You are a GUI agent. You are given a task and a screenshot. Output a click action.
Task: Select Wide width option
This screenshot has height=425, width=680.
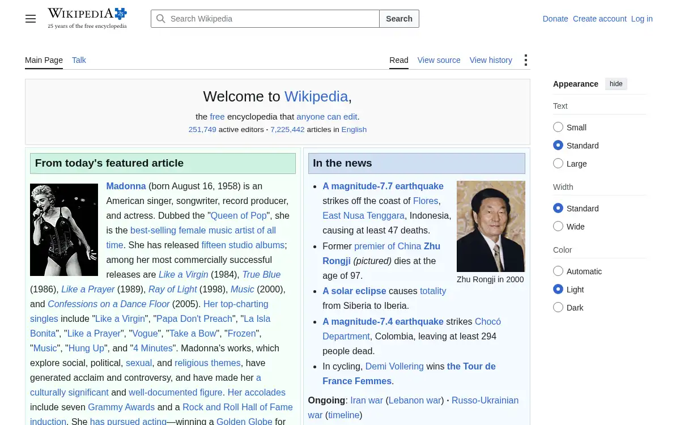pyautogui.click(x=558, y=227)
